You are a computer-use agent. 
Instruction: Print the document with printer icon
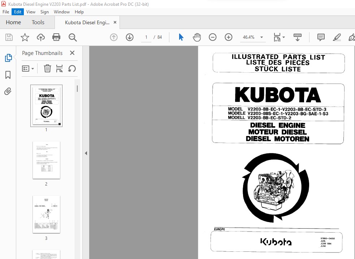[x=56, y=37]
